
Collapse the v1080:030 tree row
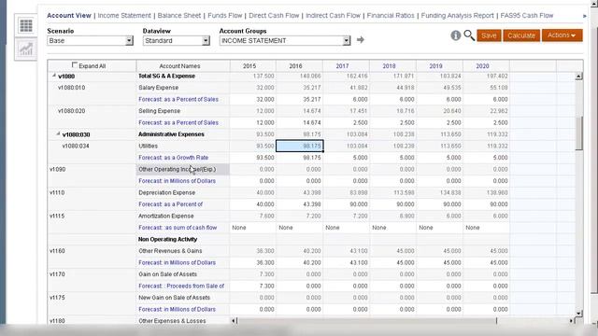click(58, 134)
